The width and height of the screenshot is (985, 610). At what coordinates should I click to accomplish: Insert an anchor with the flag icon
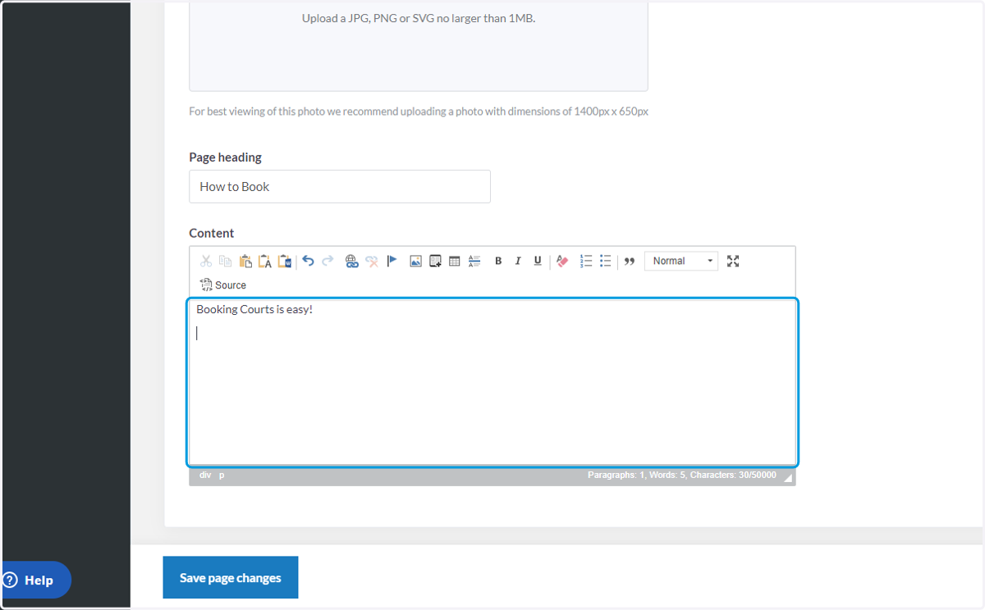[x=392, y=261]
